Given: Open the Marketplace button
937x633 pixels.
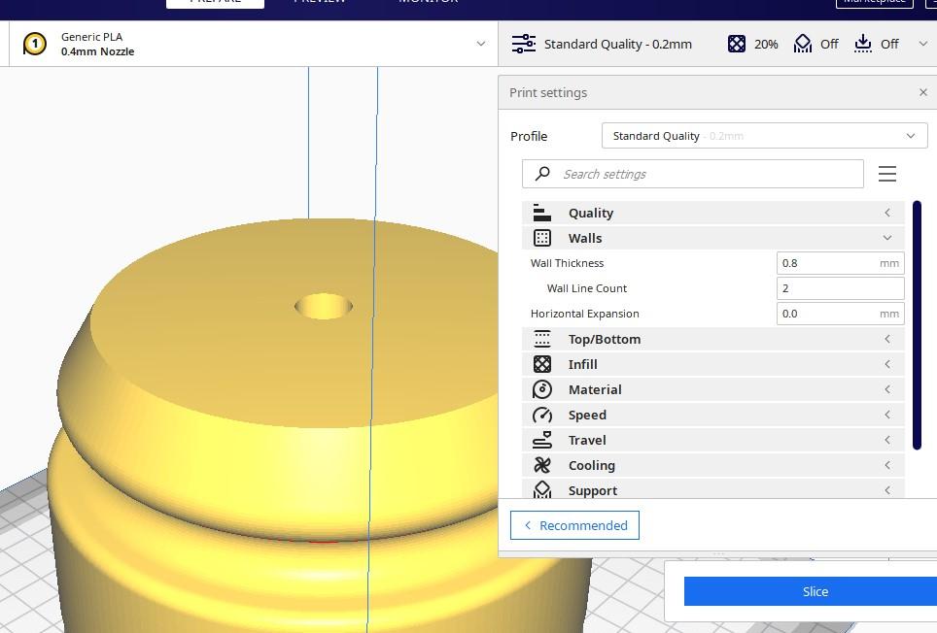Looking at the screenshot, I should point(874,3).
